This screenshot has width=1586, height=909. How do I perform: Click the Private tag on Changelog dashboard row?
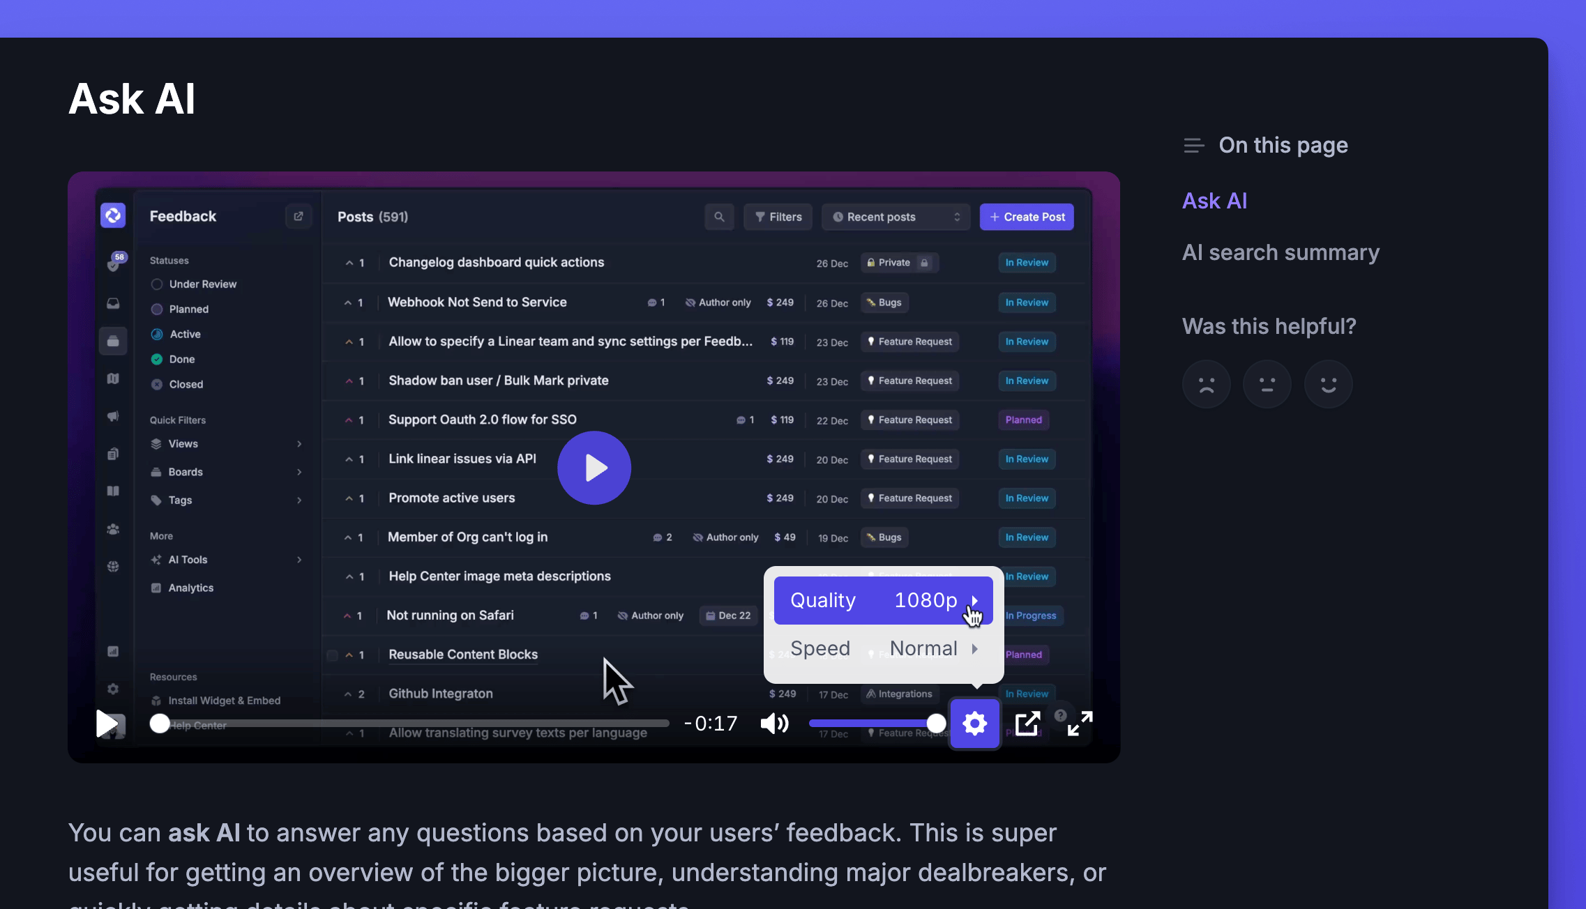899,263
